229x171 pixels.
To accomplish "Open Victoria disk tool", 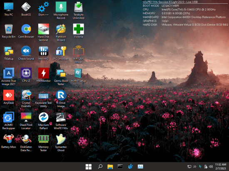I will (78, 31).
